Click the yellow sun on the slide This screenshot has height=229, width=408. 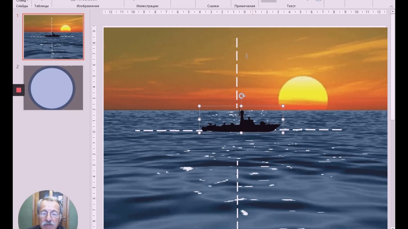(303, 93)
